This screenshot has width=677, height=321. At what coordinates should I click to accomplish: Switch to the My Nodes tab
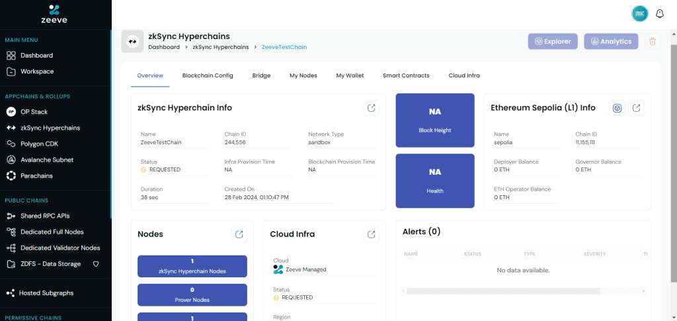point(303,75)
